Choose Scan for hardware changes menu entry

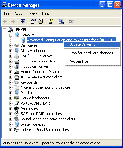click(92, 53)
